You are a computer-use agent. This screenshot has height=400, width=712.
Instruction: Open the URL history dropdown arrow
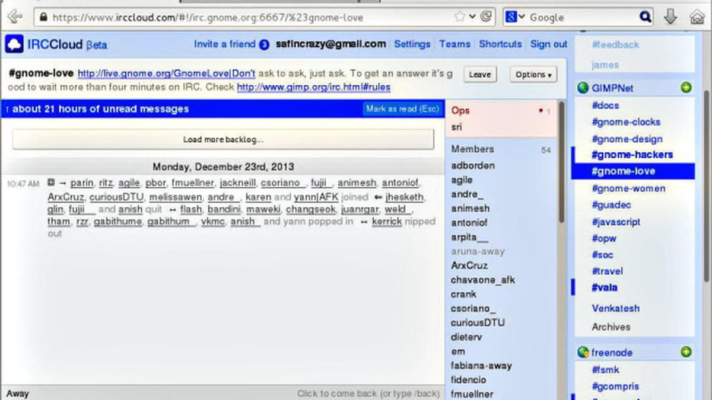pos(473,17)
